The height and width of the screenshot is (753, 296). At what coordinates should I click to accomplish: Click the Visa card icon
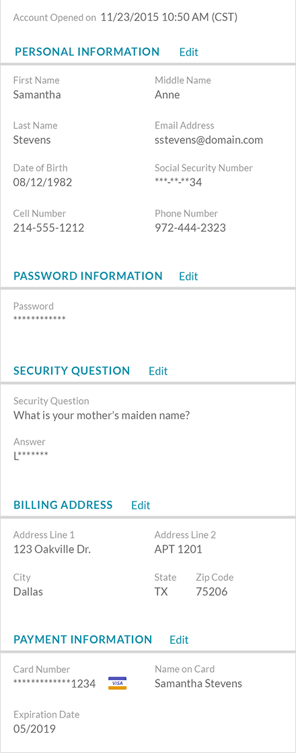117,684
